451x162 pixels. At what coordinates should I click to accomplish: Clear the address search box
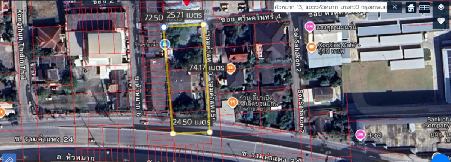click(395, 7)
